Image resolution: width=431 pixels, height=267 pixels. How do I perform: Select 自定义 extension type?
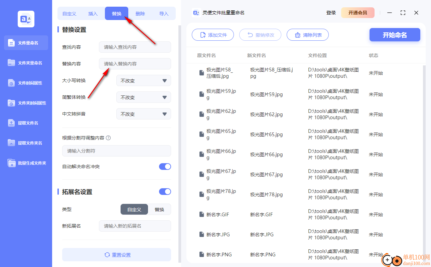[x=134, y=210]
